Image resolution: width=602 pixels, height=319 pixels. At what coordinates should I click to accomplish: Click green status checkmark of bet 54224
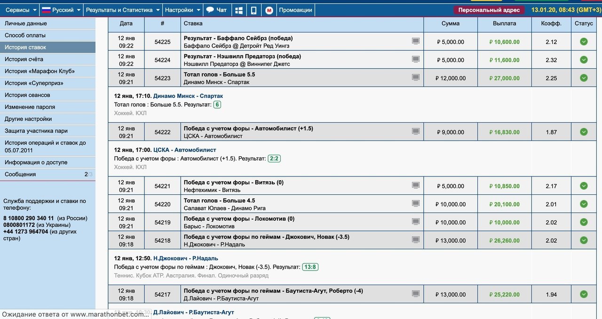(x=584, y=60)
